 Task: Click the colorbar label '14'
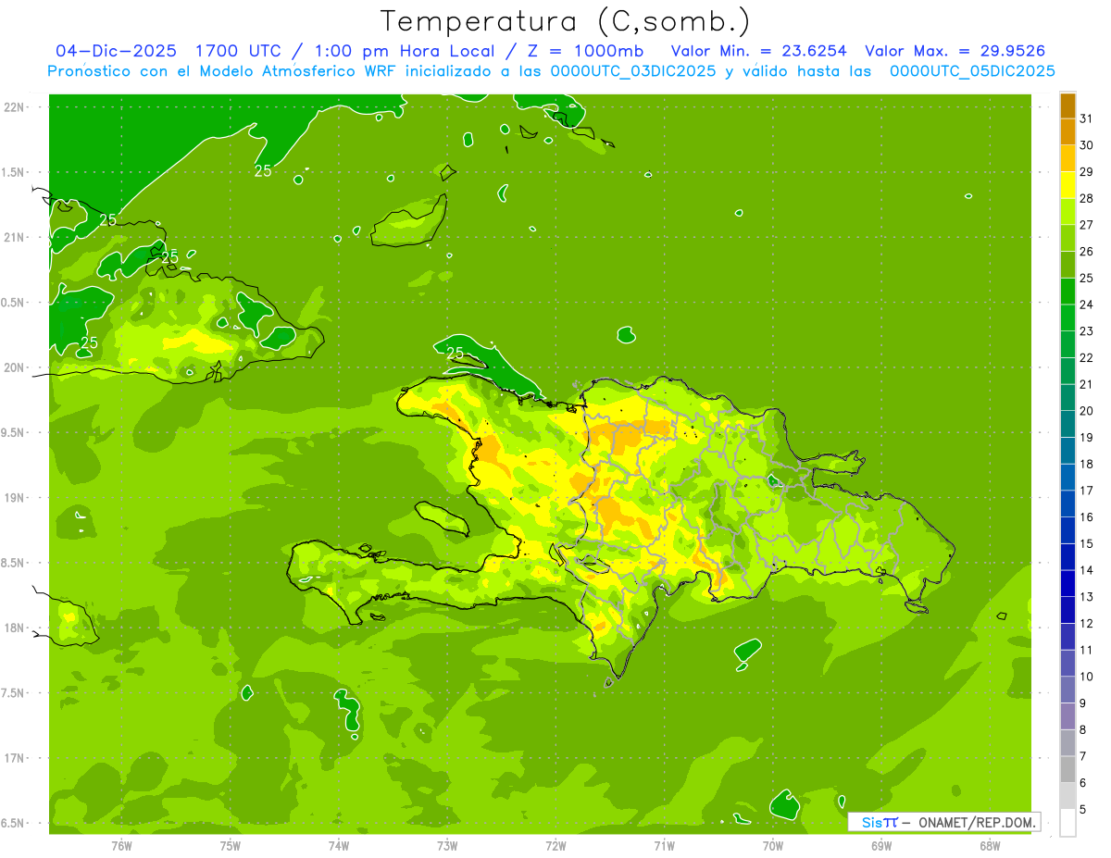click(x=1087, y=570)
